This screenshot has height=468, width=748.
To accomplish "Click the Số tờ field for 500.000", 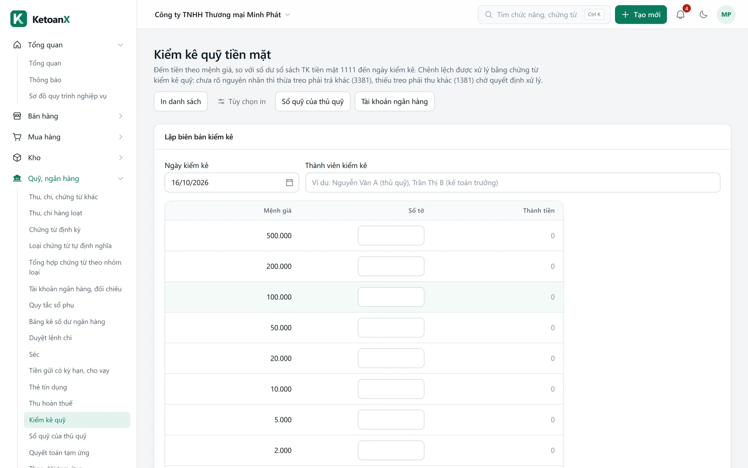I will click(x=391, y=236).
